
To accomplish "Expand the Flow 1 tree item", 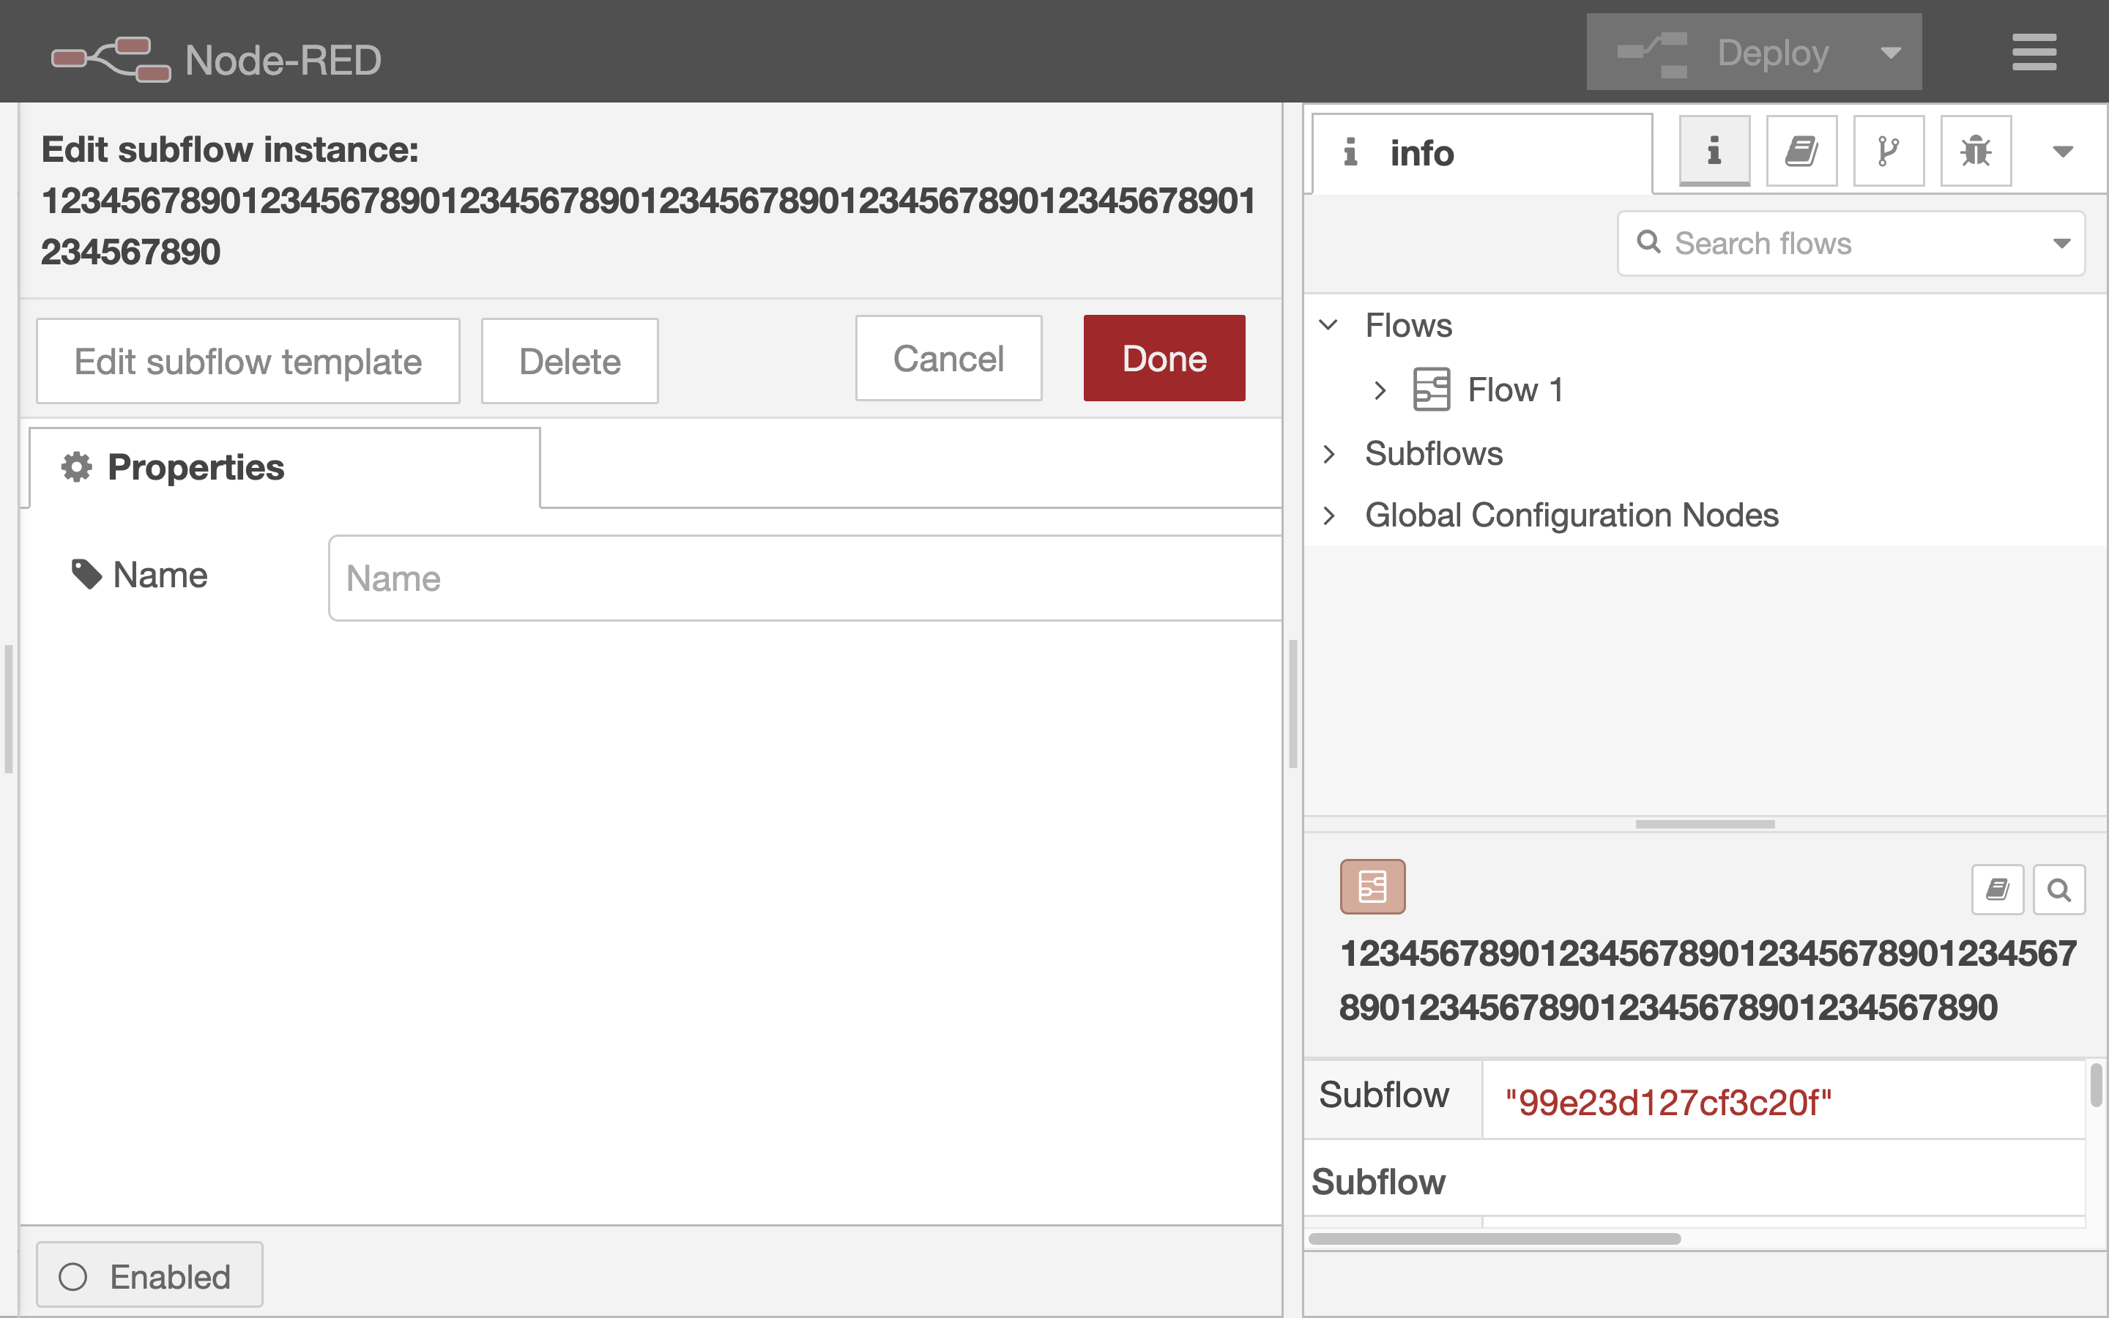I will pyautogui.click(x=1380, y=390).
